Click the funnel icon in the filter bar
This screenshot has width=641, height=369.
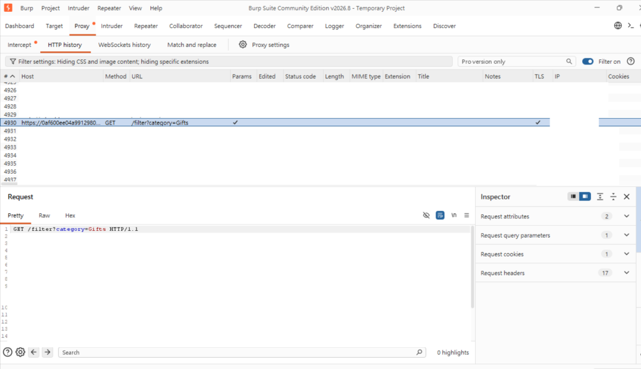coord(13,62)
